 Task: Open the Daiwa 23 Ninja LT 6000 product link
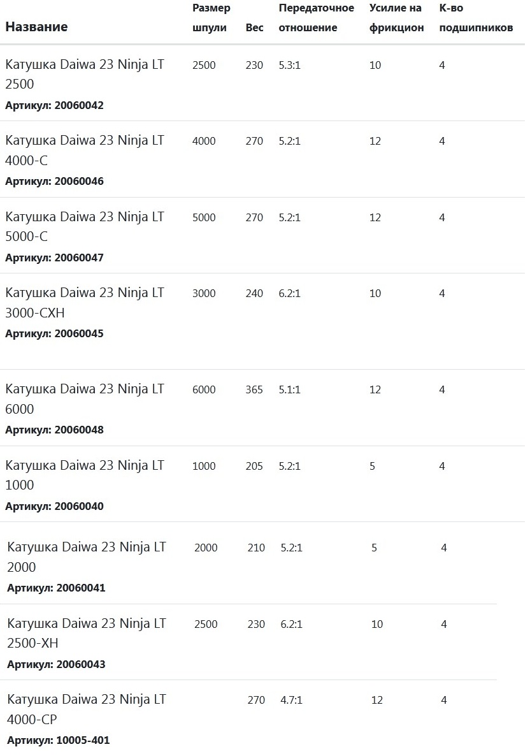[84, 399]
